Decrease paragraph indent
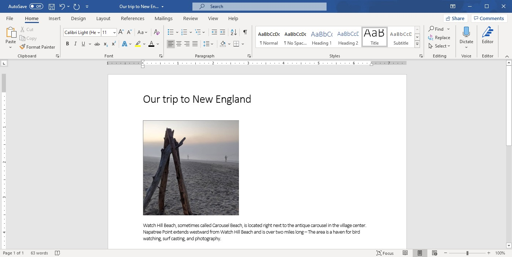The image size is (512, 257). click(214, 32)
